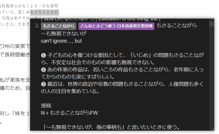Click entry number 2. in the popup

coord(37,26)
